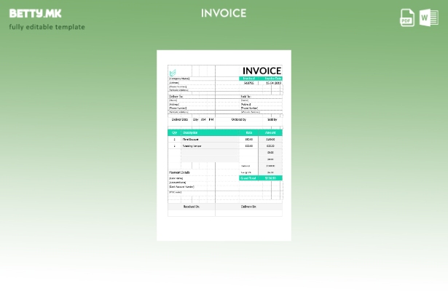Click the large INVOICE title inside the document
This screenshot has width=448, height=291.
point(261,71)
